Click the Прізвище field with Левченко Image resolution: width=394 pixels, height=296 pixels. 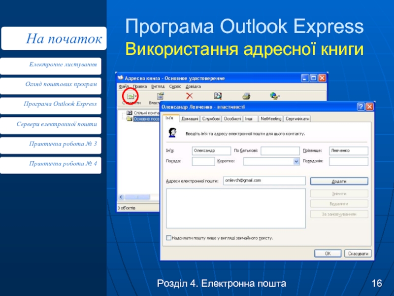[x=349, y=150]
